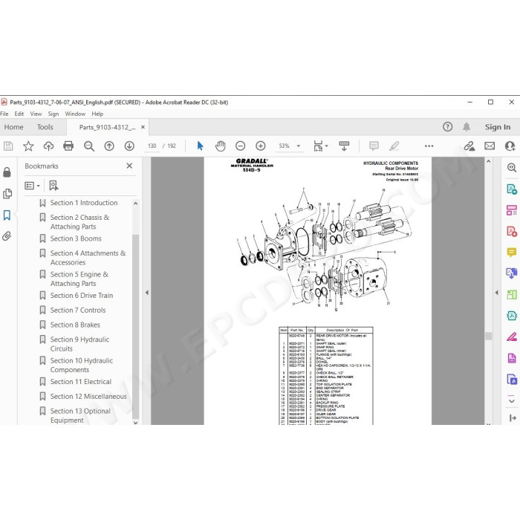Add a new bookmark in the panel
This screenshot has width=520, height=520.
[x=53, y=186]
